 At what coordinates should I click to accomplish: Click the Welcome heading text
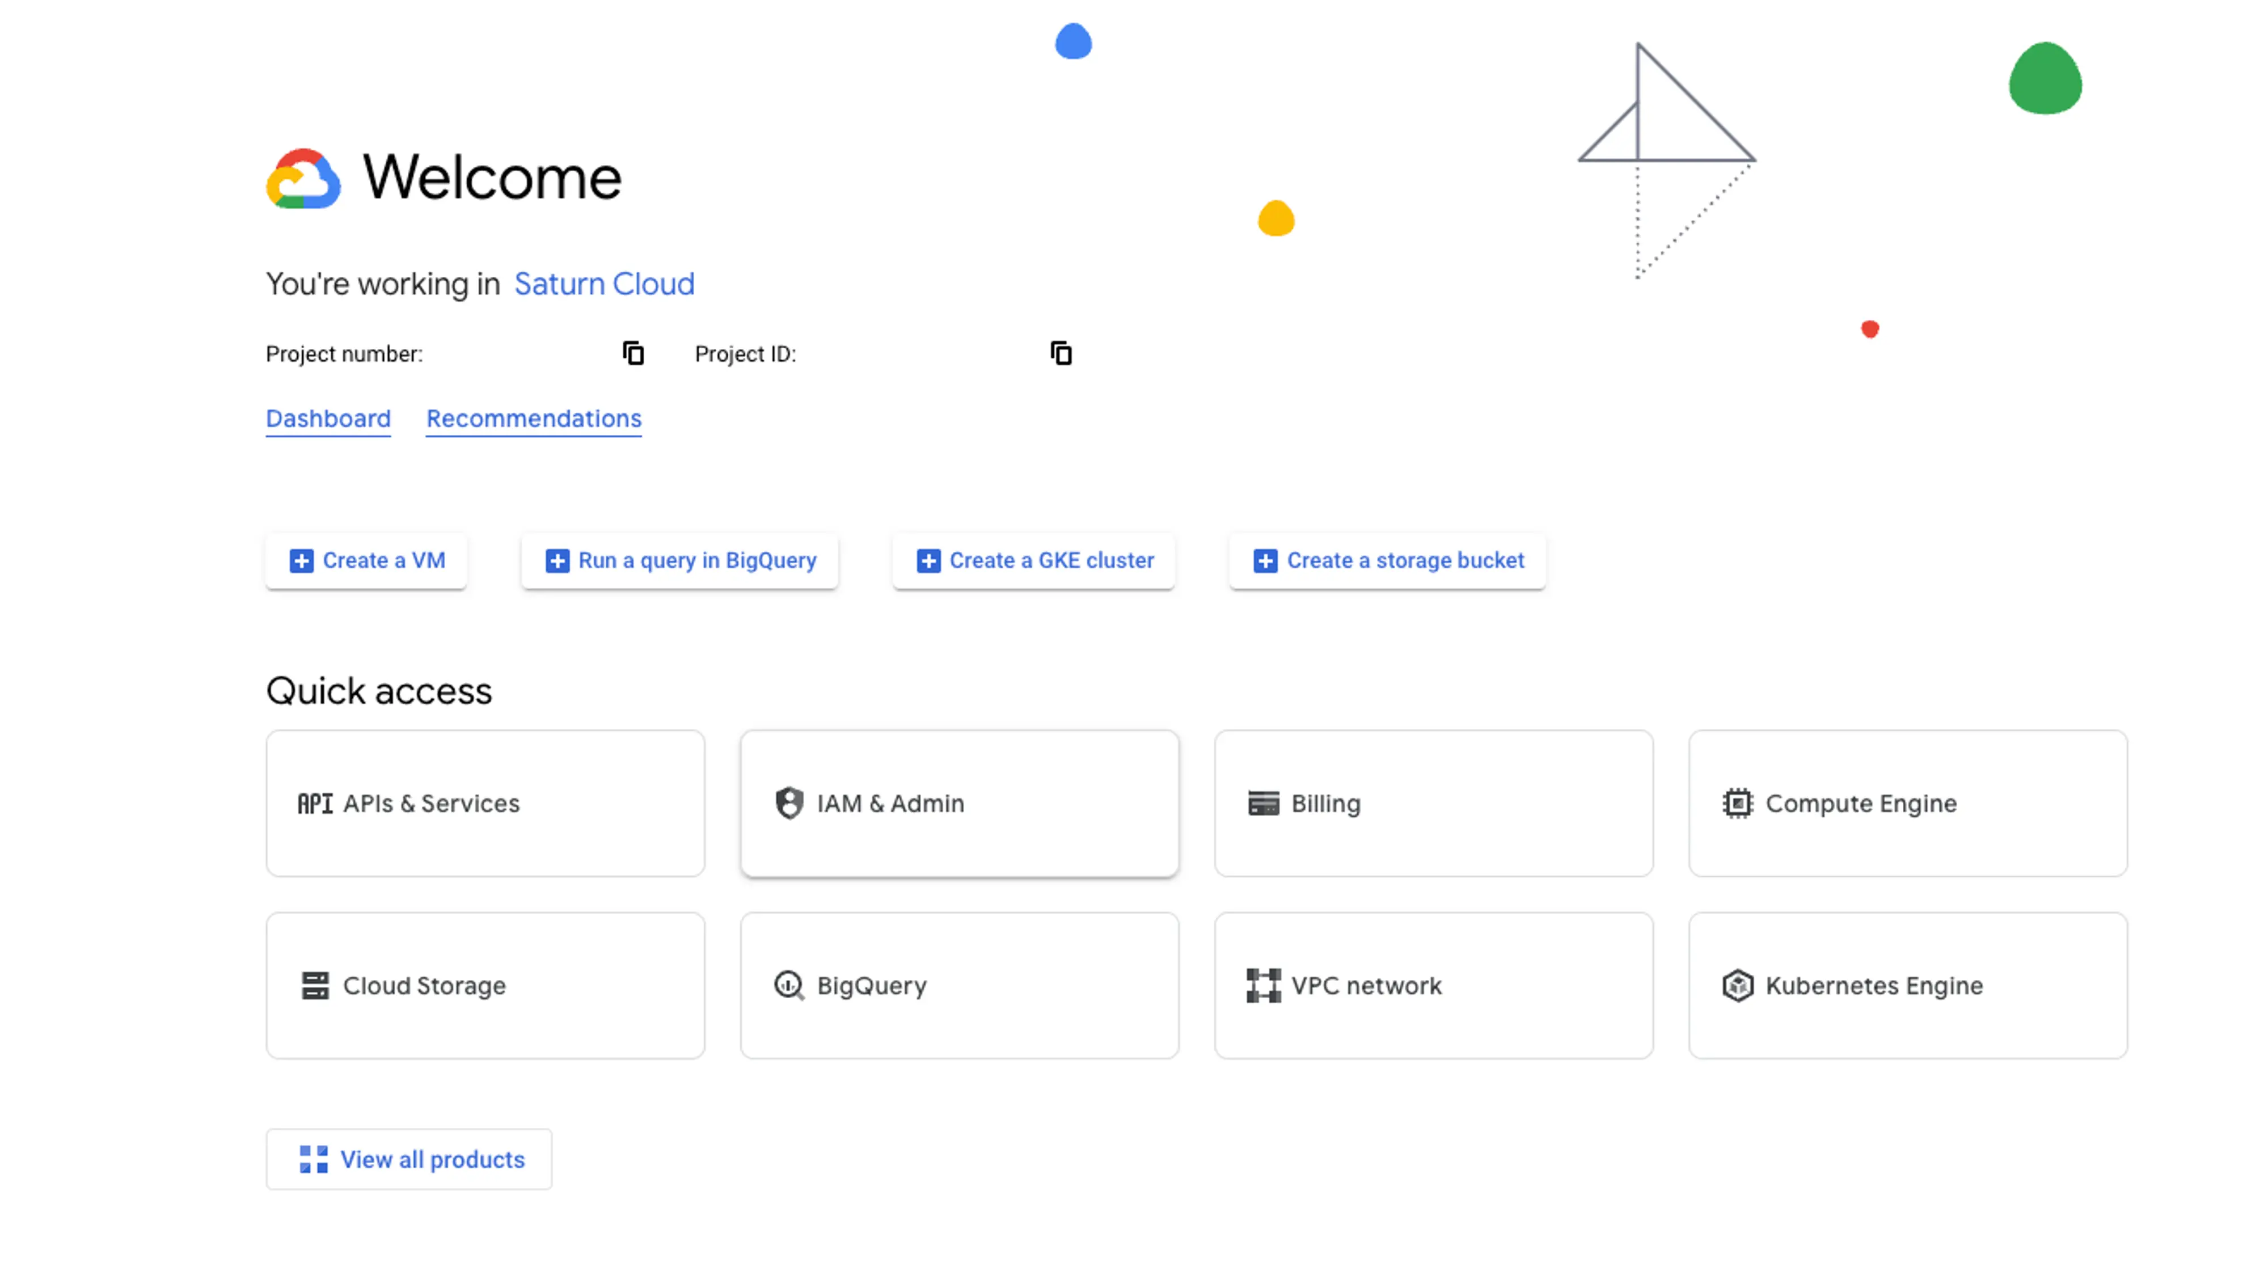[x=492, y=178]
